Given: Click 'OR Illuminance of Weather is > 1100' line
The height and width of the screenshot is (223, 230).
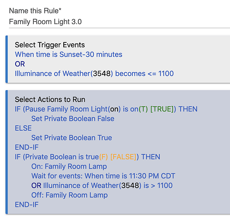Looking at the screenshot, I should (x=102, y=186).
